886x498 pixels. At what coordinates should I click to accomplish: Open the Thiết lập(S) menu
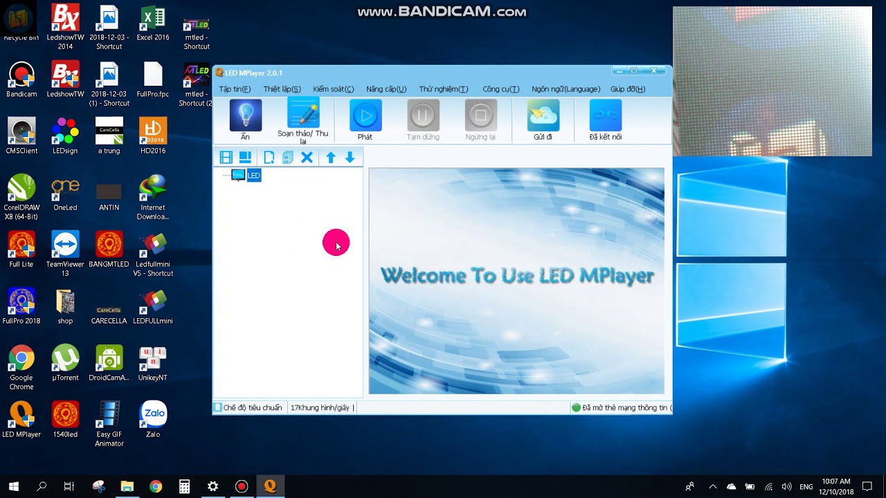pos(282,89)
